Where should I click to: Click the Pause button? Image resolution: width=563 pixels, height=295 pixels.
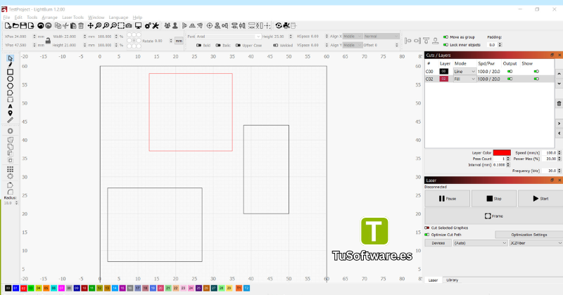(x=448, y=199)
